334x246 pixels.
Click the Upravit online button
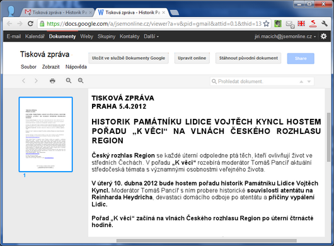click(x=192, y=58)
